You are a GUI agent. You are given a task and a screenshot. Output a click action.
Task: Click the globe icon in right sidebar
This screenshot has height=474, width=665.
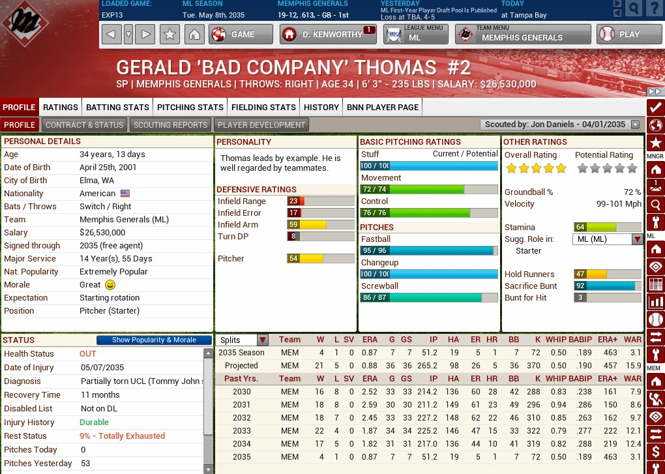655,125
